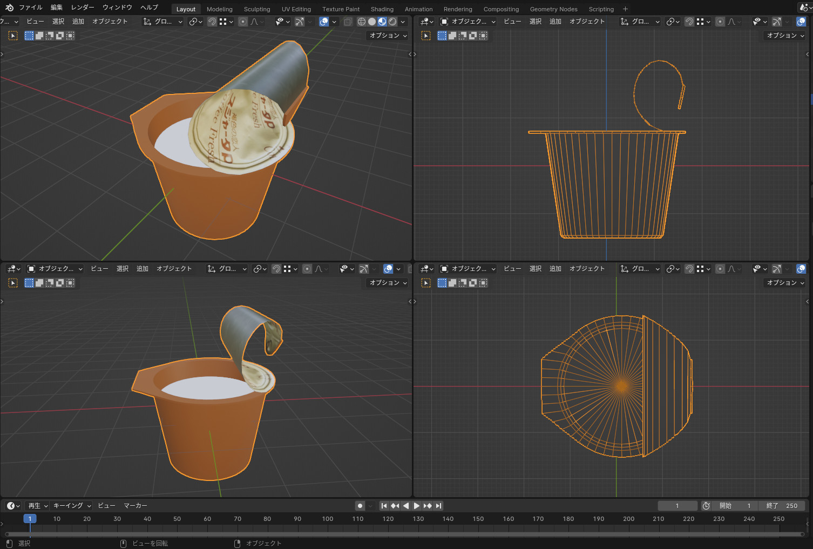The height and width of the screenshot is (549, 813).
Task: Open the File (ファイル) menu
Action: click(31, 8)
